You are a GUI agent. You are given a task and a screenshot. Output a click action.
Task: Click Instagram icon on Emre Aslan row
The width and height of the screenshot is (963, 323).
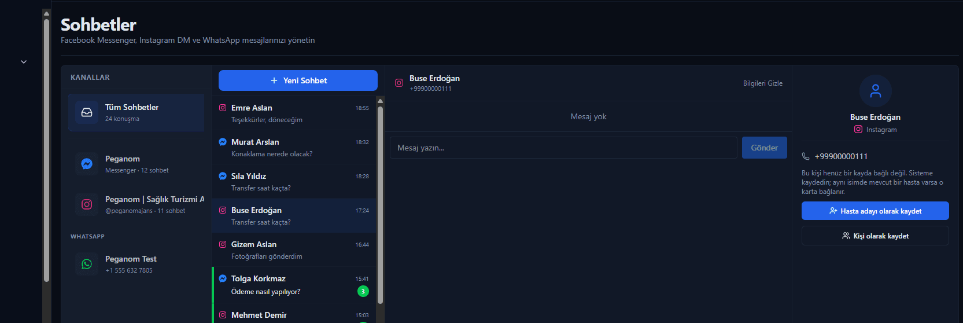[x=223, y=108]
